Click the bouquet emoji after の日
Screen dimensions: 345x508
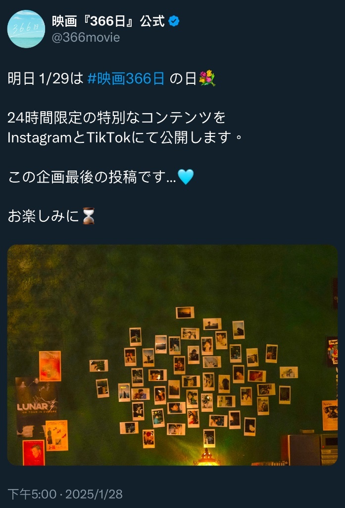(207, 78)
